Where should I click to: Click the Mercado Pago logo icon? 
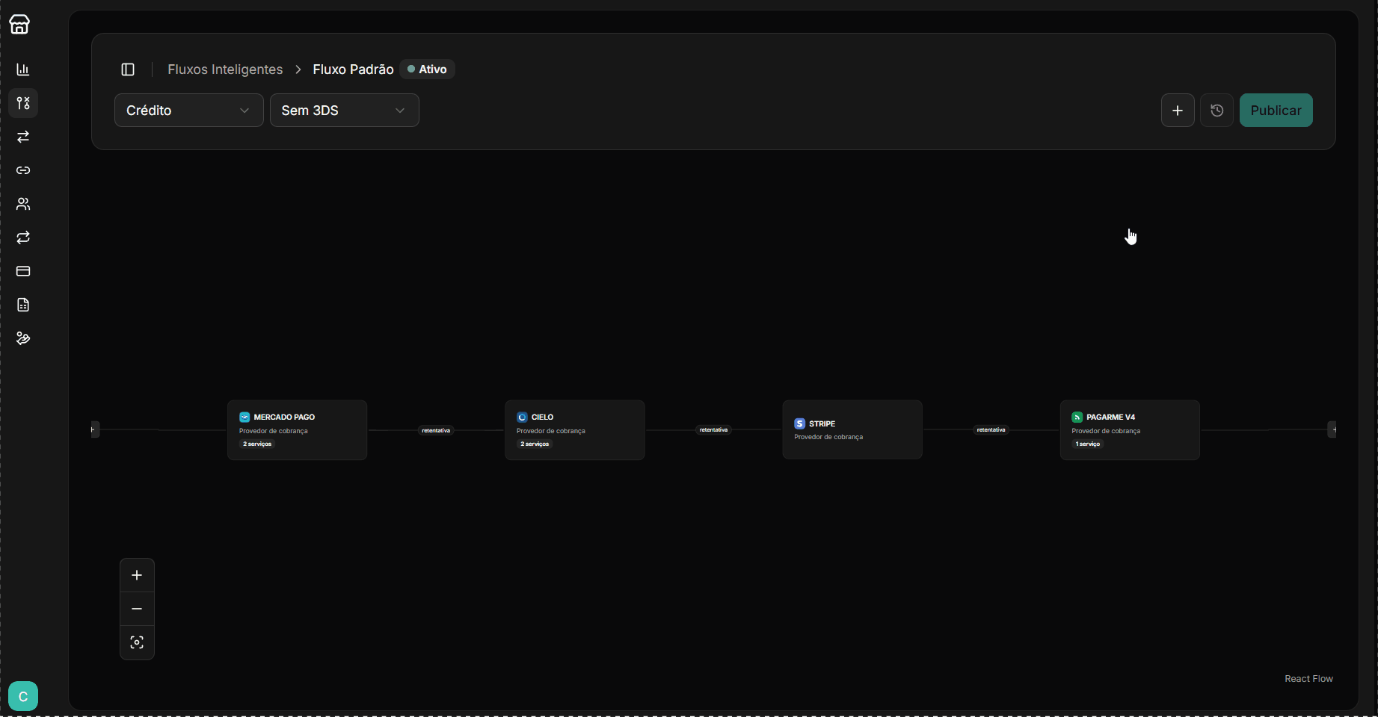(244, 417)
